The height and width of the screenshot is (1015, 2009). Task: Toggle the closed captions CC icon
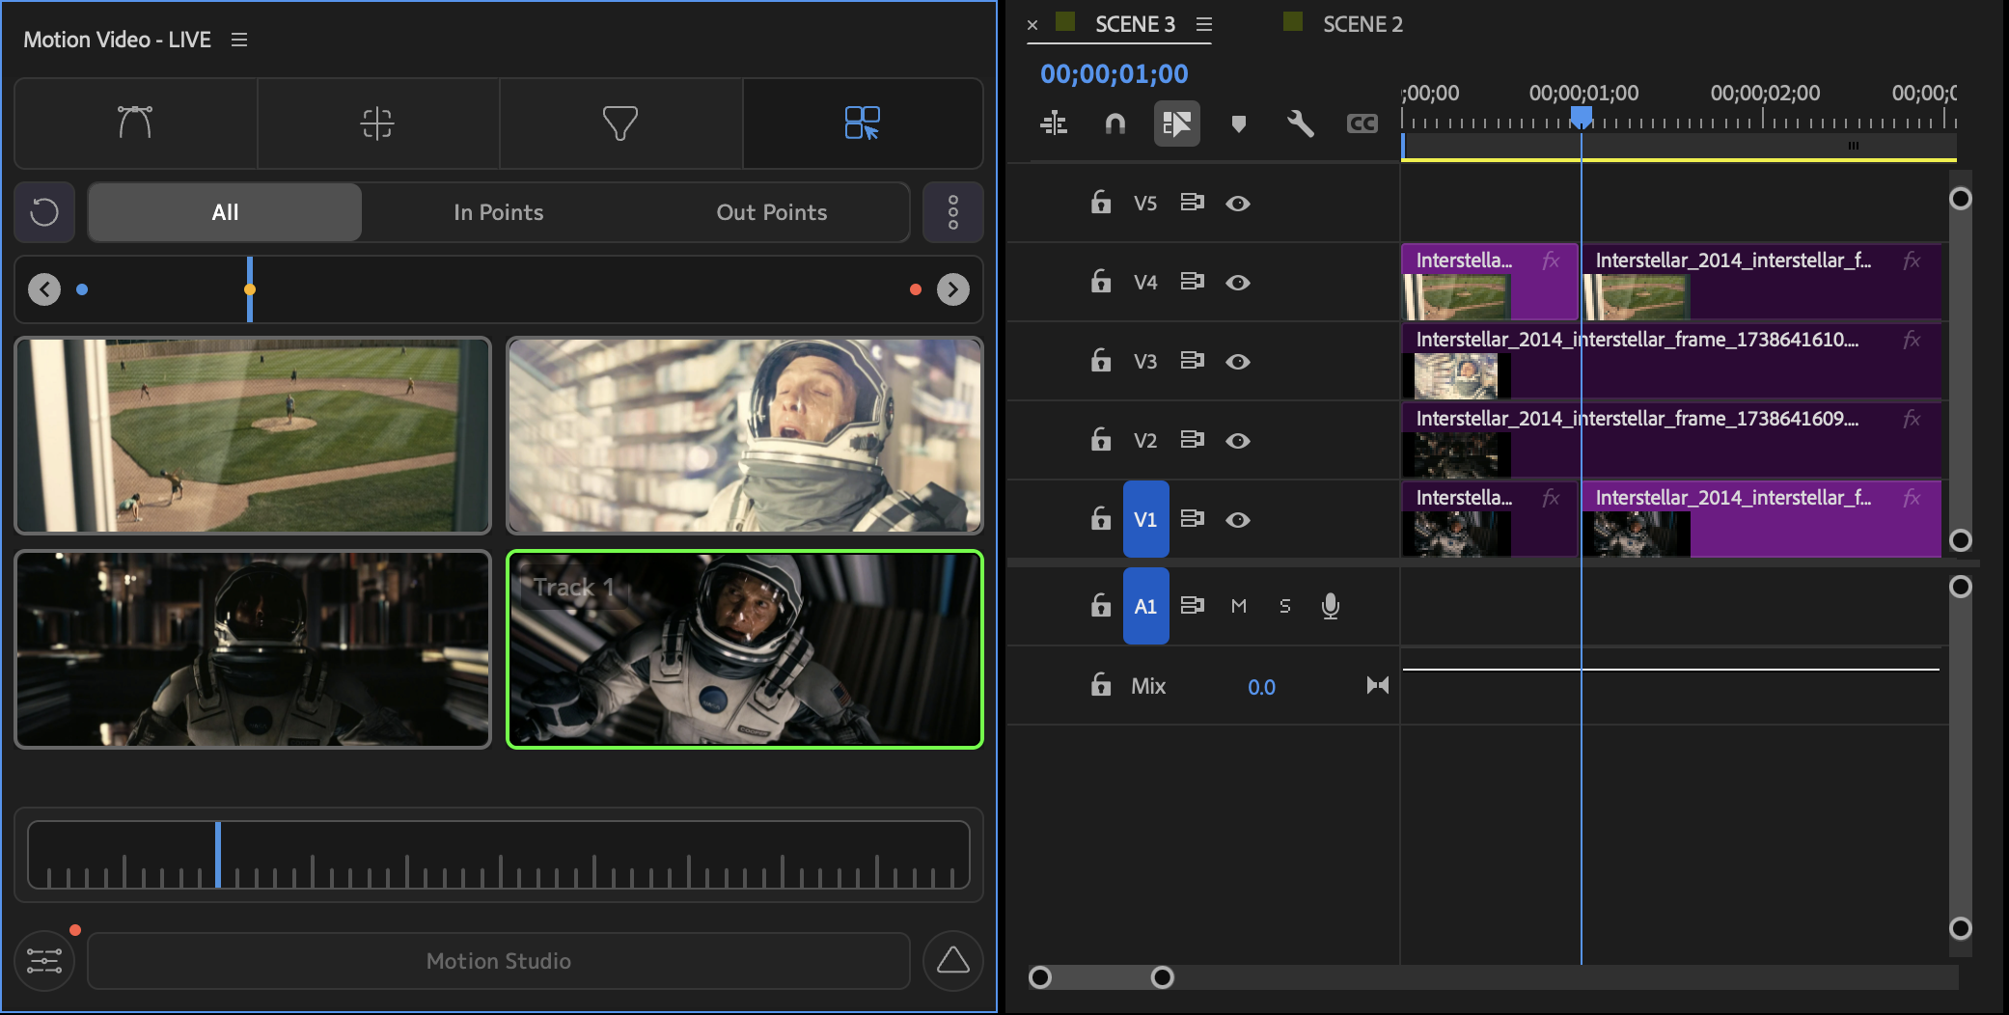[x=1362, y=123]
